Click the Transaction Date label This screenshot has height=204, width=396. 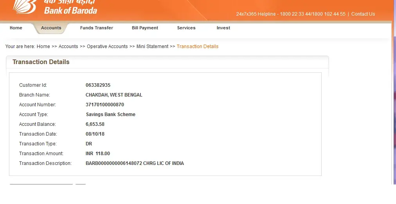tap(38, 134)
